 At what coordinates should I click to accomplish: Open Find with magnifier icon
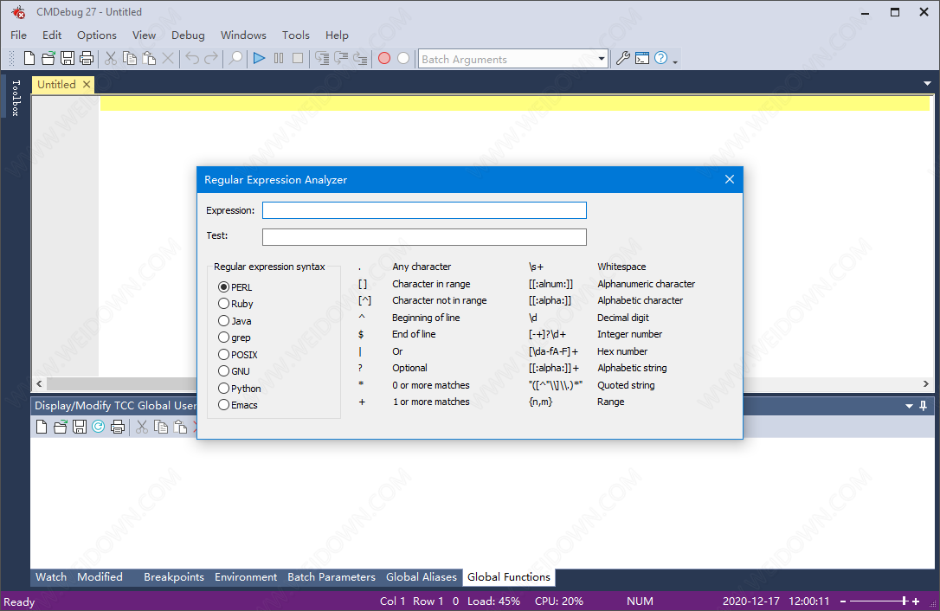pyautogui.click(x=235, y=58)
